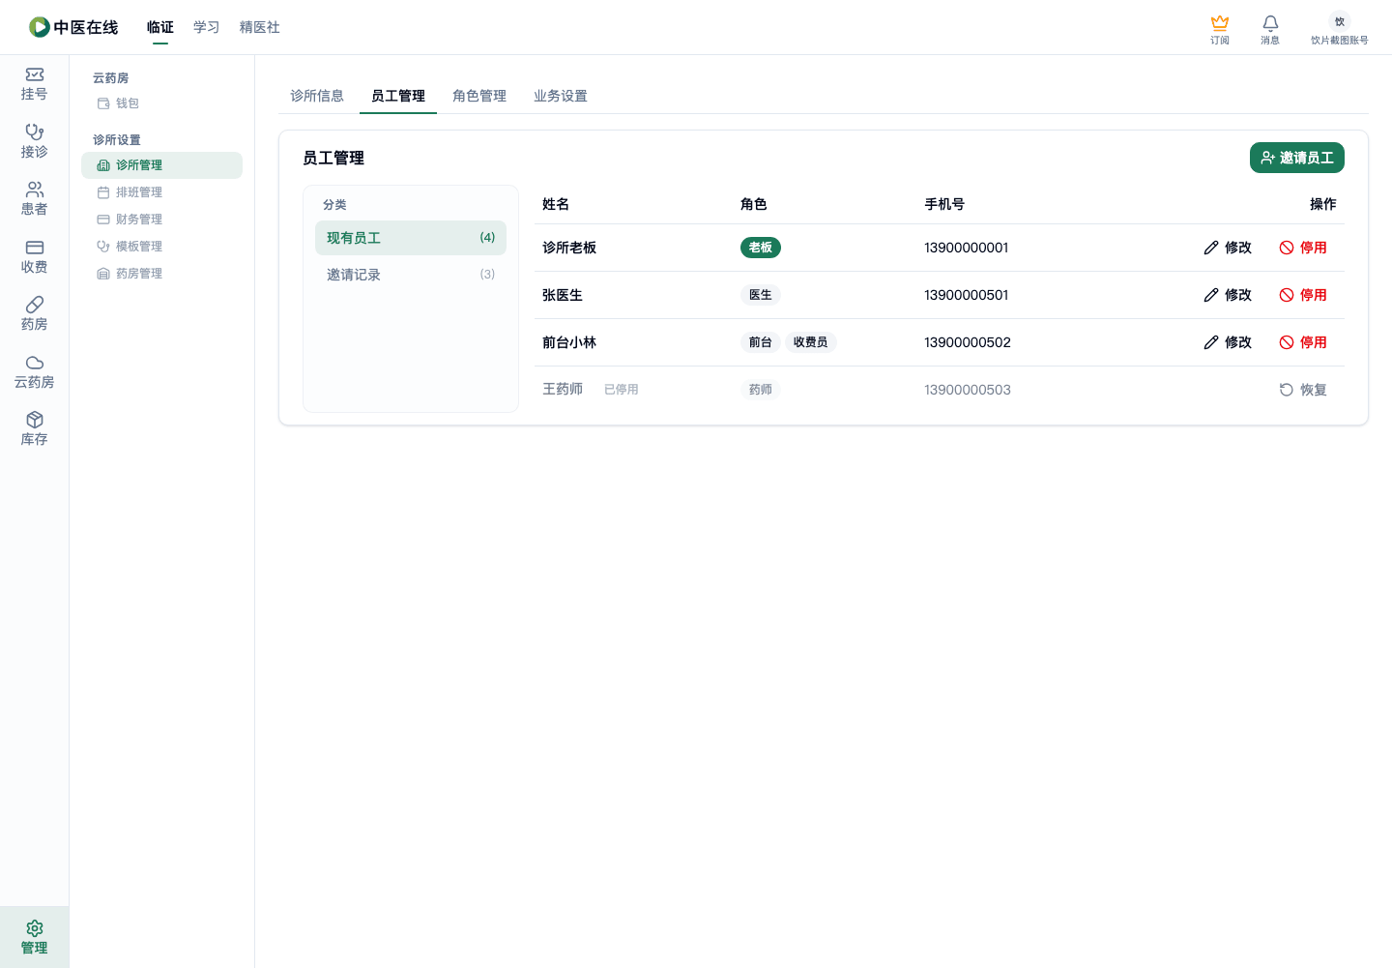The width and height of the screenshot is (1392, 968).
Task: Click the 邀请员工 button
Action: (x=1297, y=158)
